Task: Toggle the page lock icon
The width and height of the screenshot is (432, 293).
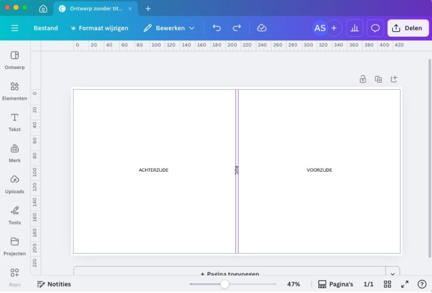Action: point(363,79)
